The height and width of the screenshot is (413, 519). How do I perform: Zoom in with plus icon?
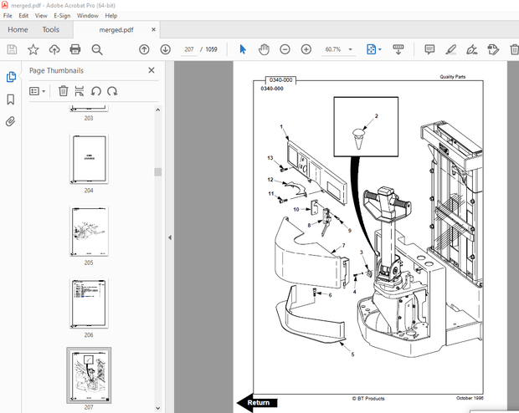306,49
